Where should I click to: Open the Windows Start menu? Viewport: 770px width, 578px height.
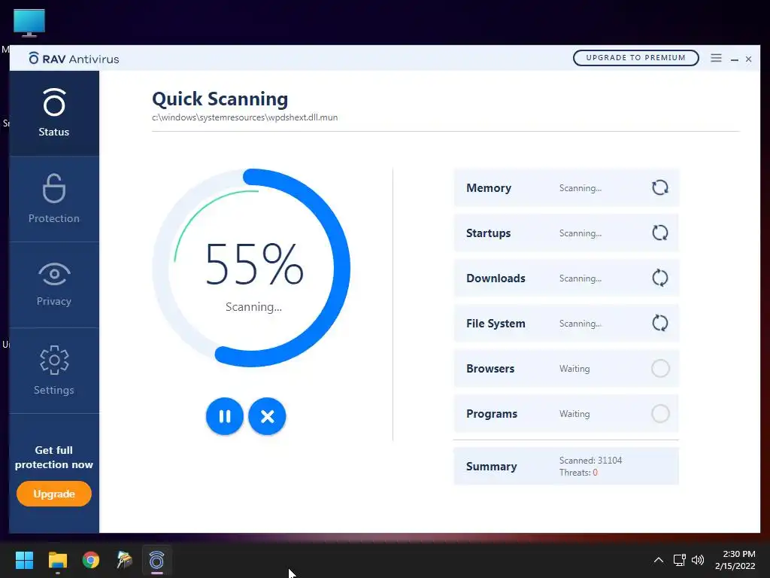click(24, 560)
